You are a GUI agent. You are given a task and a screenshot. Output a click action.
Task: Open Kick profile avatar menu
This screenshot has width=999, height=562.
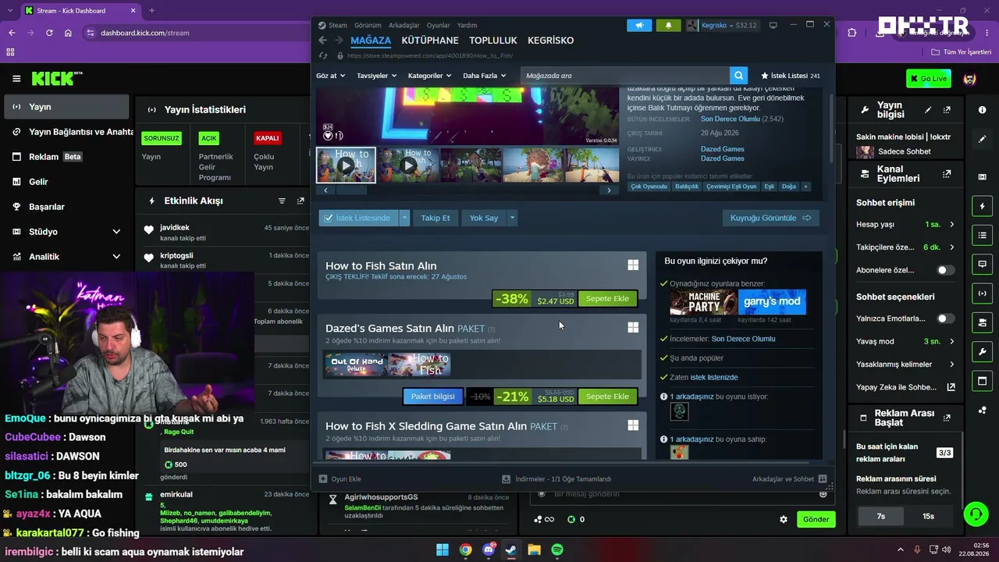970,79
